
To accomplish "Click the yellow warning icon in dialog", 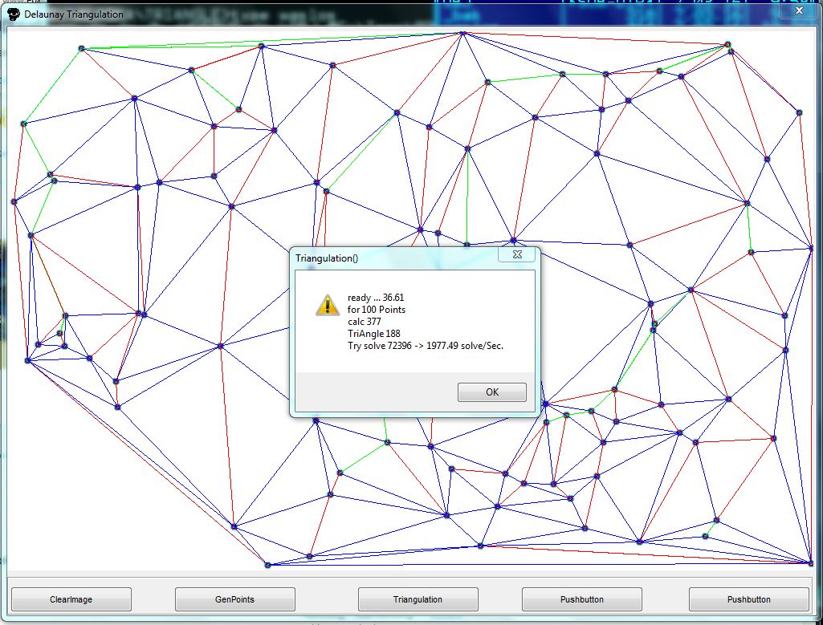I will pyautogui.click(x=326, y=305).
